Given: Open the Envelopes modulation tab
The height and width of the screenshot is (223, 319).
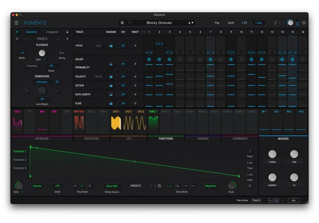Looking at the screenshot, I should pos(92,139).
